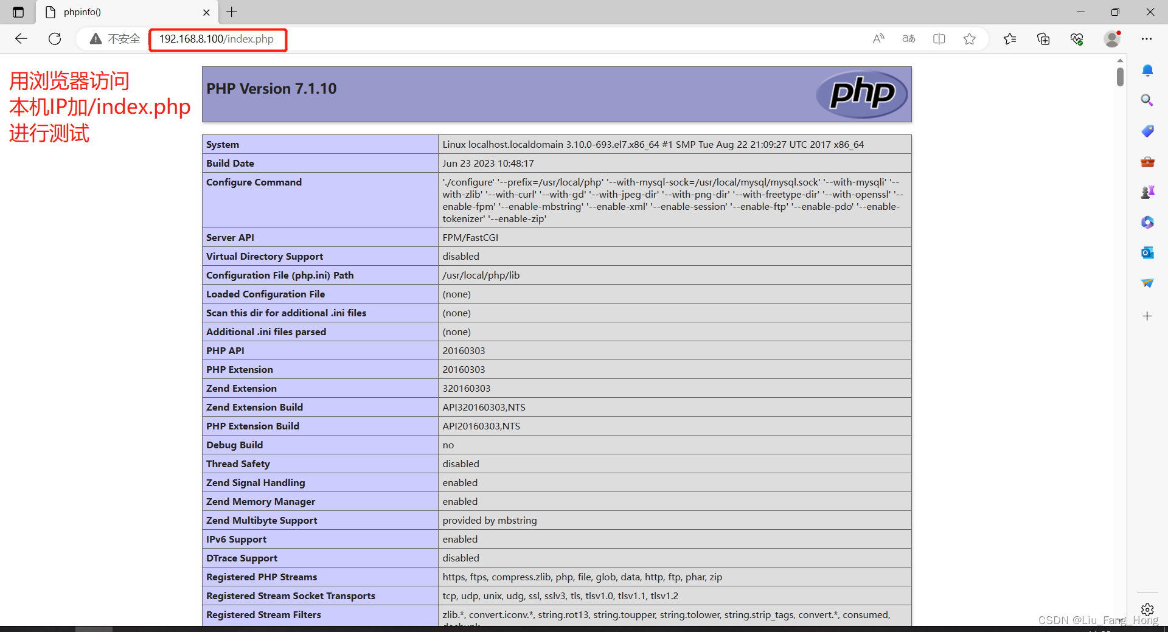
Task: Click the address bar URL 192.168.8.100/index.php
Action: pos(217,39)
